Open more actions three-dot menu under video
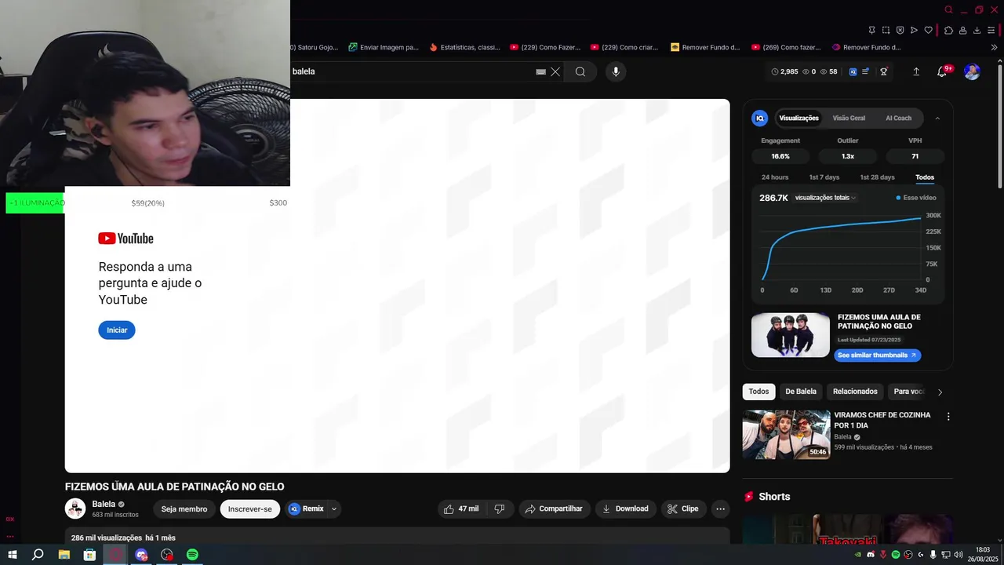 pos(720,509)
